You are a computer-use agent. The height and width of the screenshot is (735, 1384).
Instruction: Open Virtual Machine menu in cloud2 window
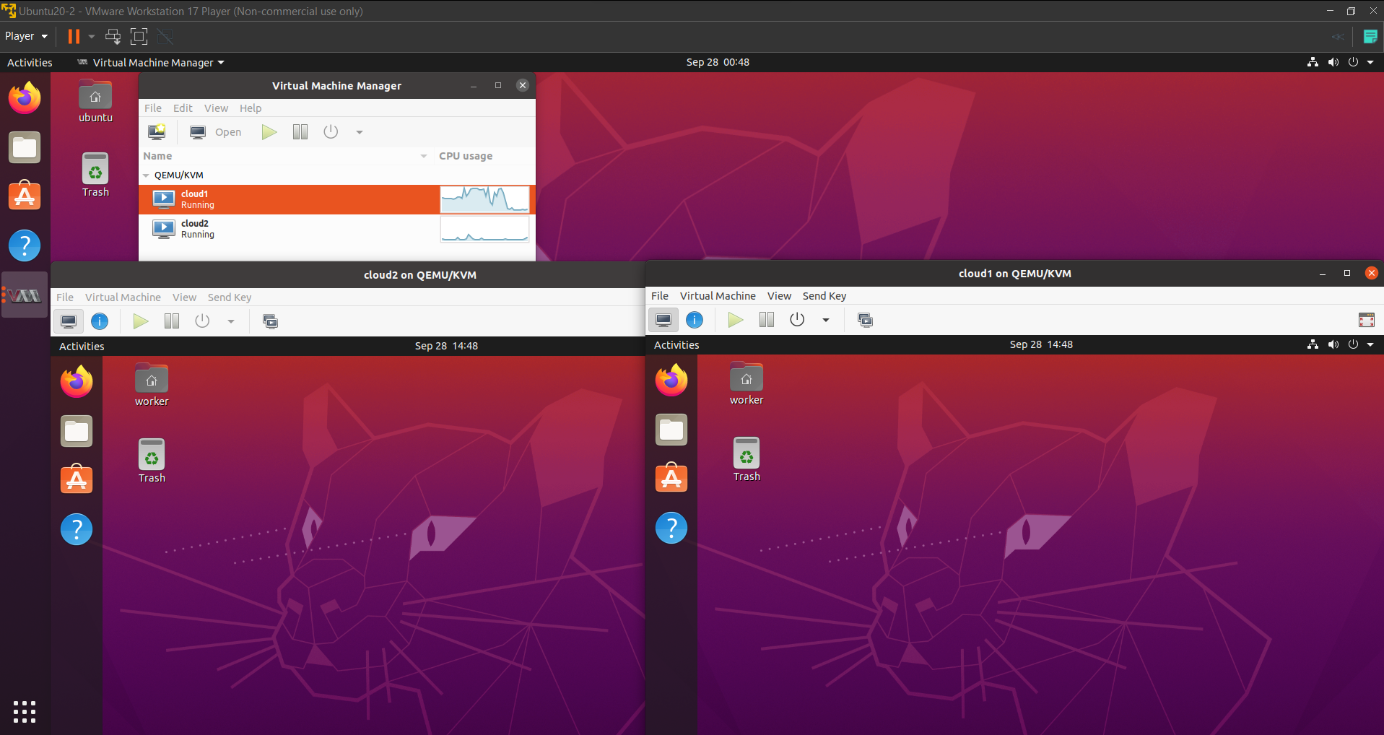click(x=123, y=297)
